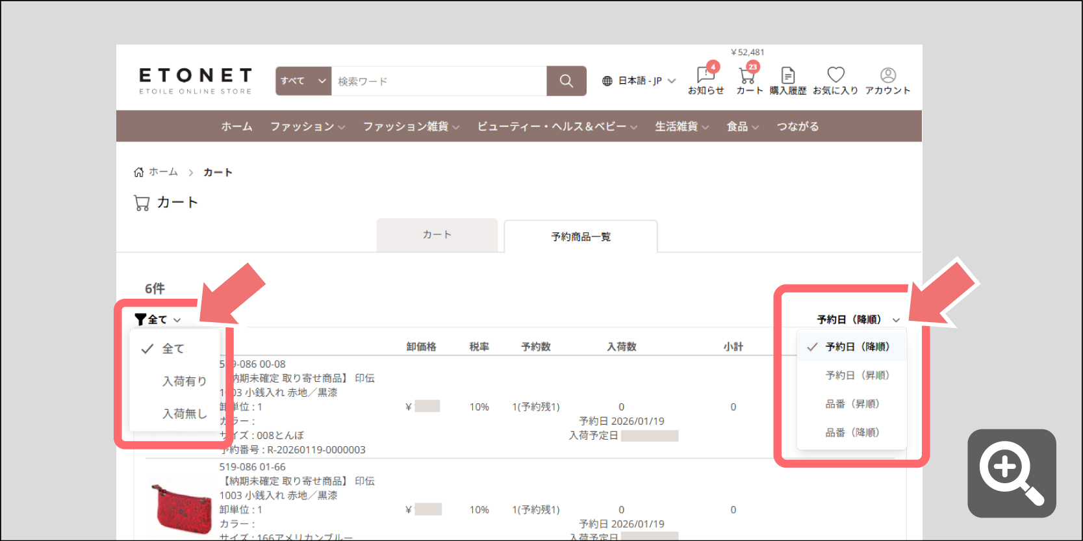
Task: Switch to the 予約商品一覧 tab
Action: 581,236
